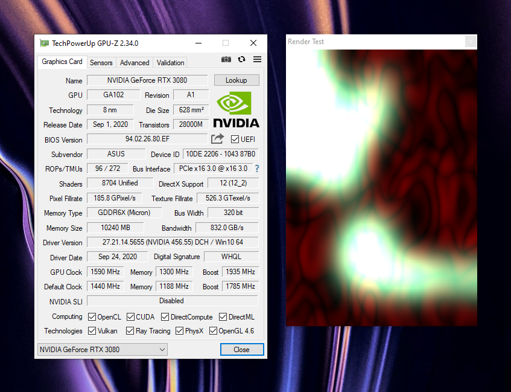This screenshot has width=511, height=392.
Task: Click the Bus Interface value PCIe x16 3.0
Action: click(x=213, y=169)
